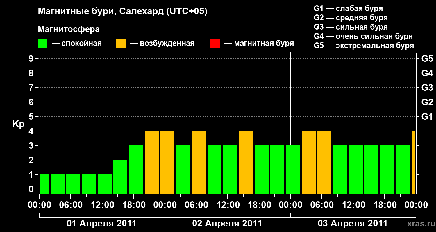
Task: Select the 'G4 — очень сильная буря' line
Action: [x=363, y=36]
